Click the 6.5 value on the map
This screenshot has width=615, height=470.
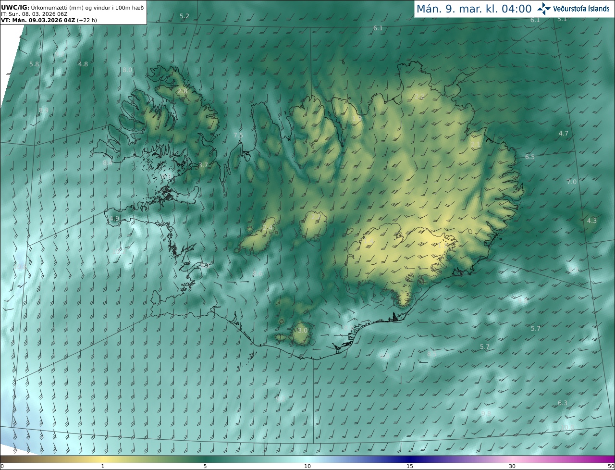point(530,157)
